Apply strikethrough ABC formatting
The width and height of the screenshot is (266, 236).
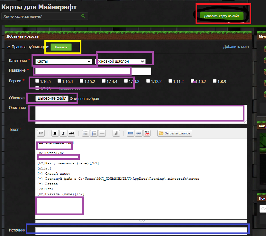point(71,133)
